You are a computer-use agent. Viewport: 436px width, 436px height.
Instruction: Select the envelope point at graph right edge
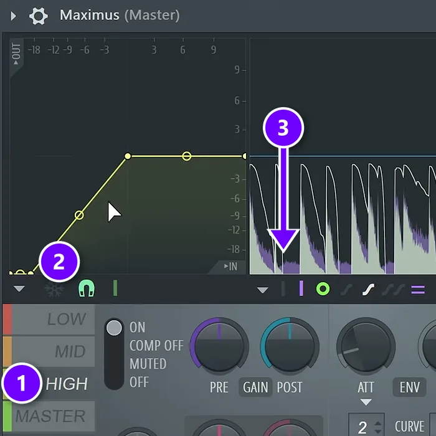pyautogui.click(x=244, y=156)
